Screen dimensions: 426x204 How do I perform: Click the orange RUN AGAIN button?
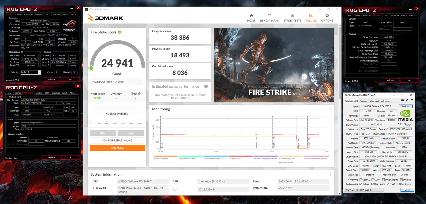pyautogui.click(x=117, y=148)
